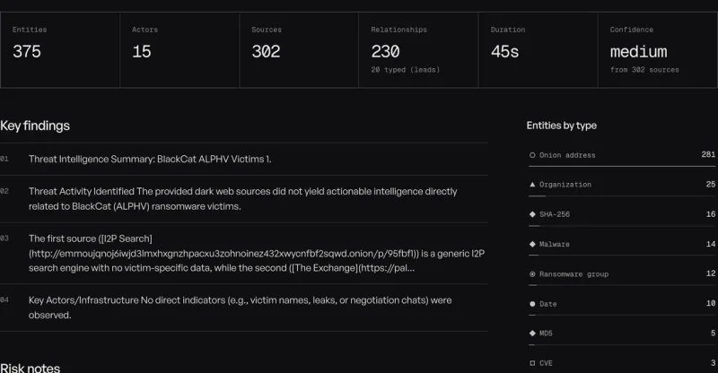Click the Onion address count 281
This screenshot has width=718, height=373.
tap(708, 155)
